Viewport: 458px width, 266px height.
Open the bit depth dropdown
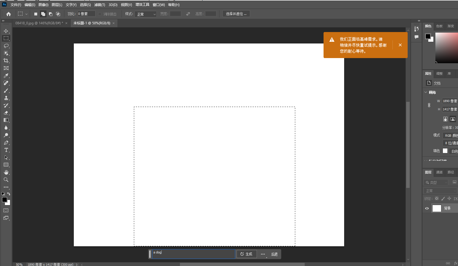point(450,143)
